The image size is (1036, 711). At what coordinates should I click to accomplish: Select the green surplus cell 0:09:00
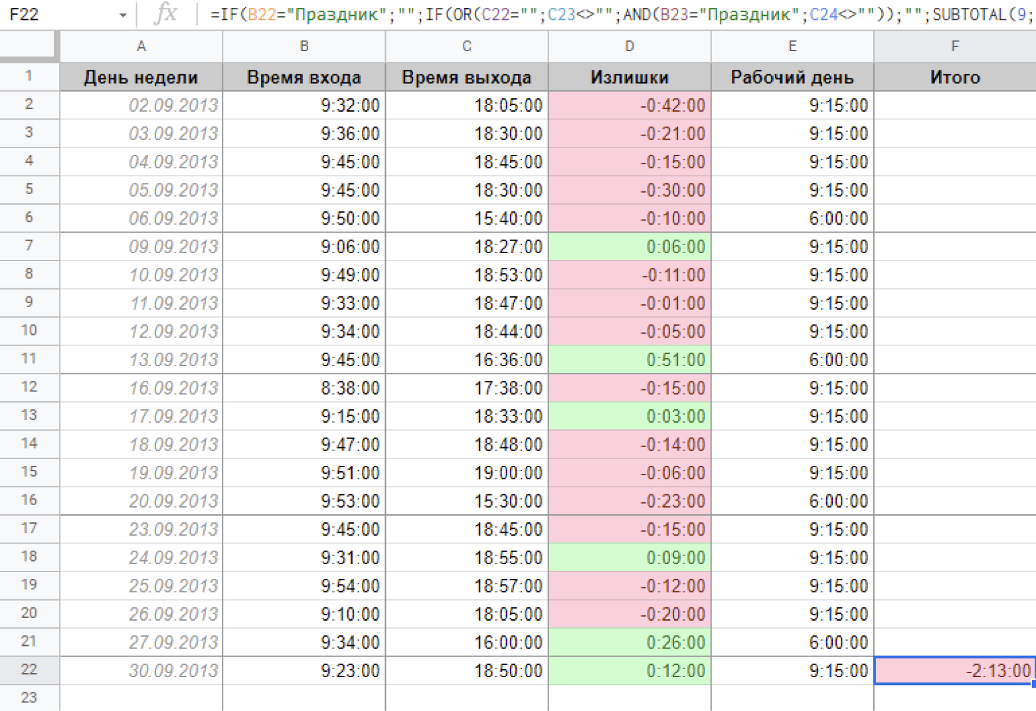point(630,558)
